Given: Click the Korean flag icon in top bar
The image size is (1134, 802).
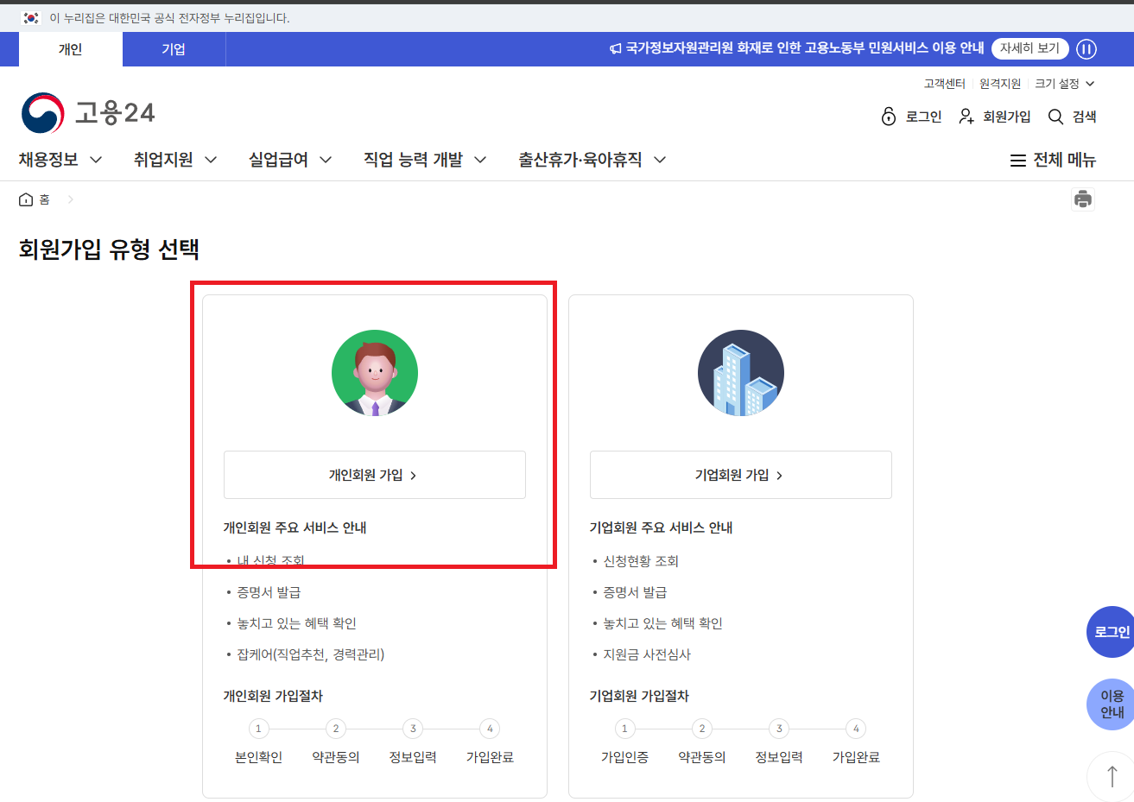Looking at the screenshot, I should [31, 16].
